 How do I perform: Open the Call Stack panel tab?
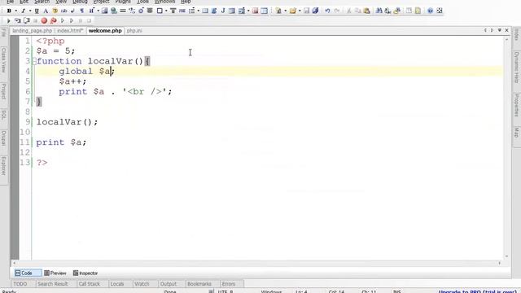[89, 284]
